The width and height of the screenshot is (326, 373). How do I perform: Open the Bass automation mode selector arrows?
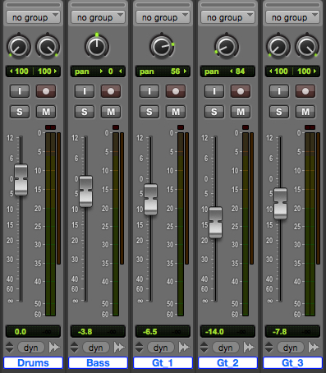click(75, 348)
